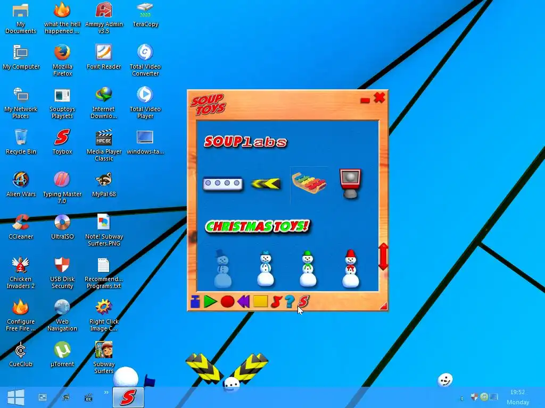Open My Network Places icon
Screen dimensions: 545x408
pyautogui.click(x=21, y=103)
